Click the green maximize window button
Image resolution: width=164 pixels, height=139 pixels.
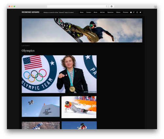point(14,7)
